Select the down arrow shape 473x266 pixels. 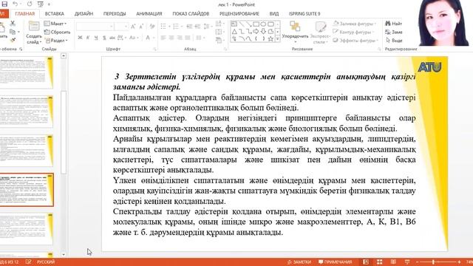[x=263, y=31]
